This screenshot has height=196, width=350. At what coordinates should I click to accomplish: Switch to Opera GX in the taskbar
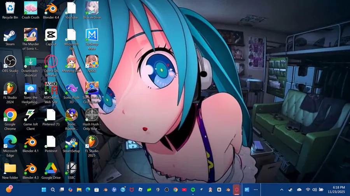236,189
